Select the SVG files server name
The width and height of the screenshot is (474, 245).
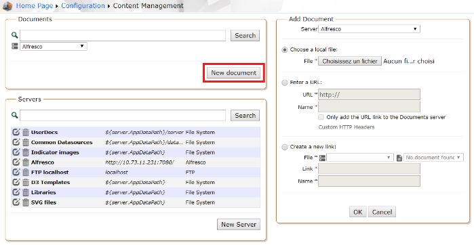point(43,202)
